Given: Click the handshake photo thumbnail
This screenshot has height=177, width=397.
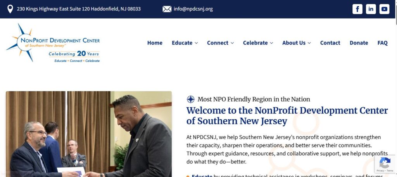Looking at the screenshot, I should pos(89,134).
